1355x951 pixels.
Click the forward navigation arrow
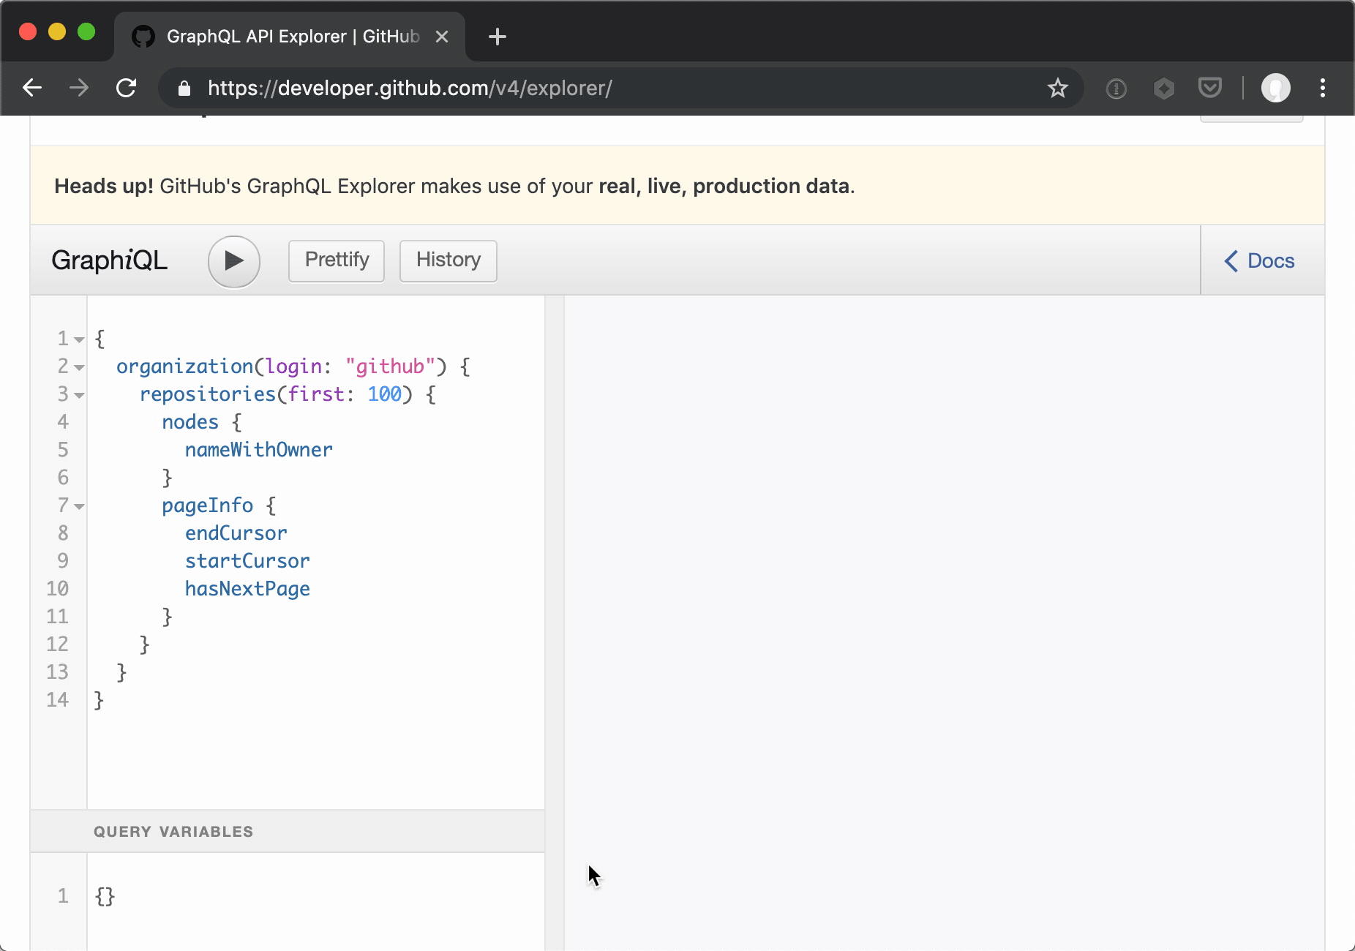(x=78, y=88)
